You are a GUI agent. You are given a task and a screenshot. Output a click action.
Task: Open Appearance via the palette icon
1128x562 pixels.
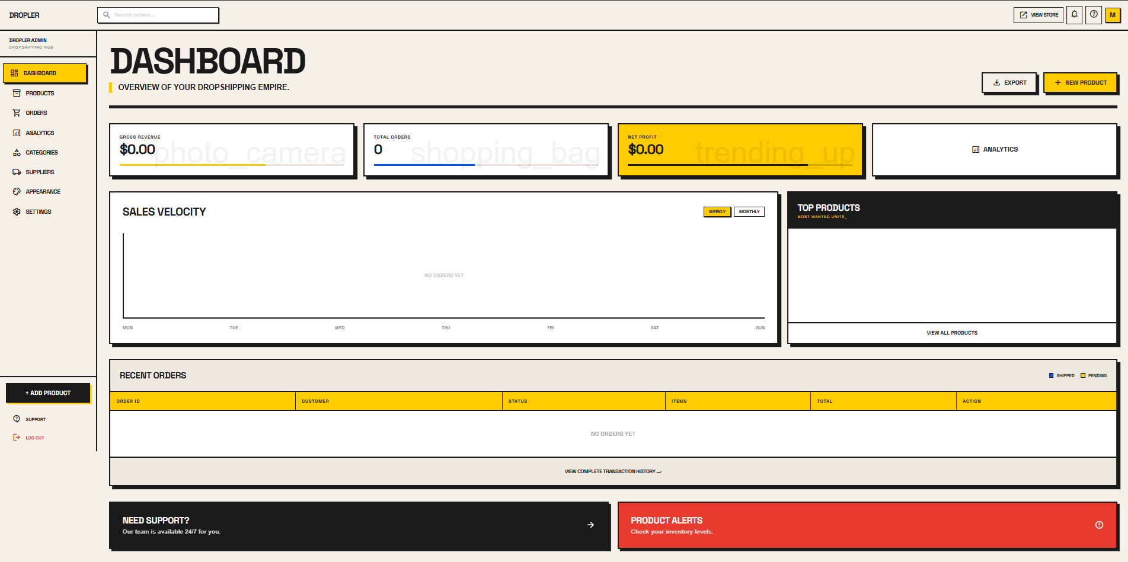coord(17,191)
